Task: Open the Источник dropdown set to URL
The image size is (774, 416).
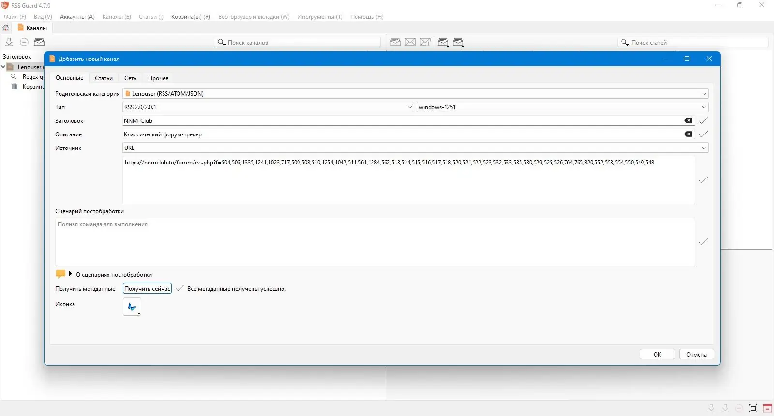Action: [416, 148]
